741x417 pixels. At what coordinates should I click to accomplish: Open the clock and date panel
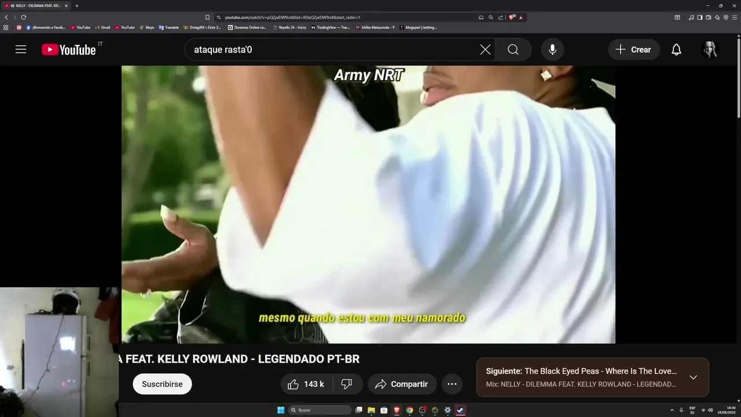(x=727, y=410)
